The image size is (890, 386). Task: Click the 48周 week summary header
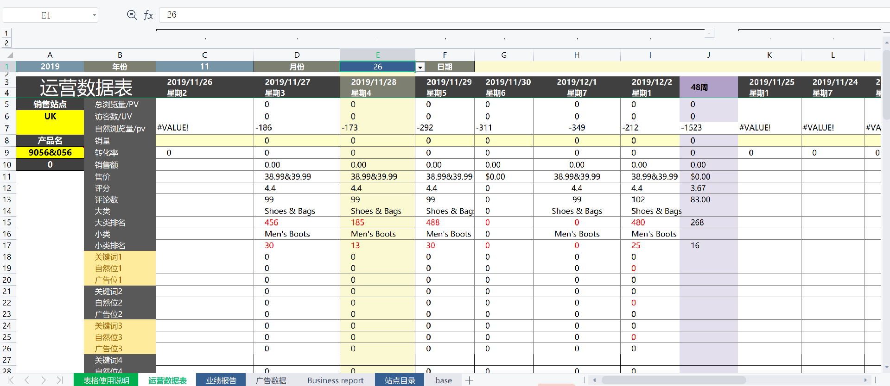pyautogui.click(x=709, y=87)
